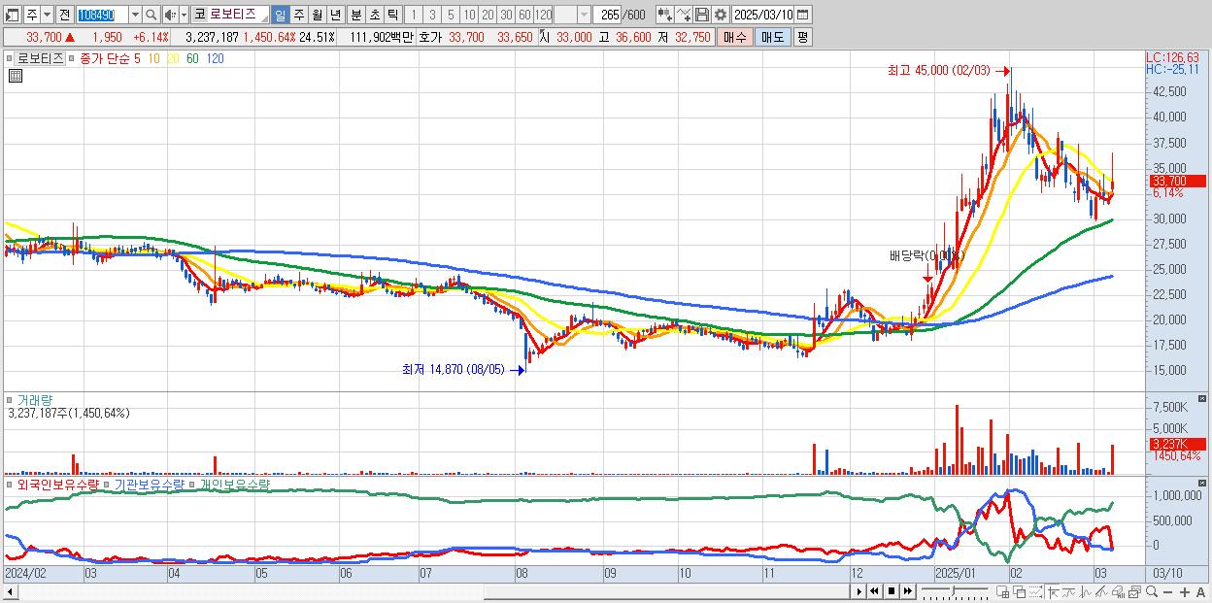Rewind the chart replay
The height and width of the screenshot is (603, 1212).
click(x=875, y=591)
